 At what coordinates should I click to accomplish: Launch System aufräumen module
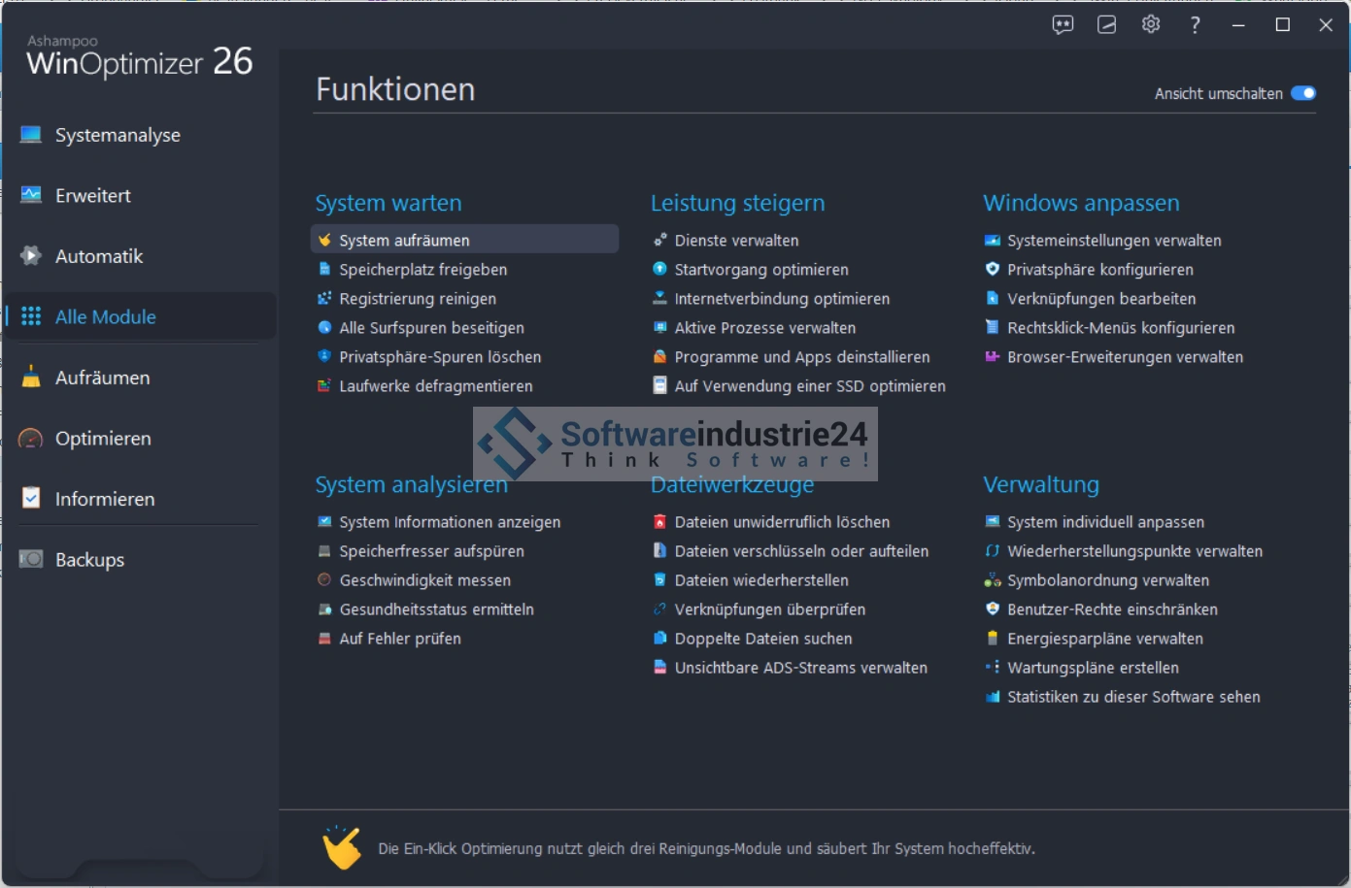point(404,241)
